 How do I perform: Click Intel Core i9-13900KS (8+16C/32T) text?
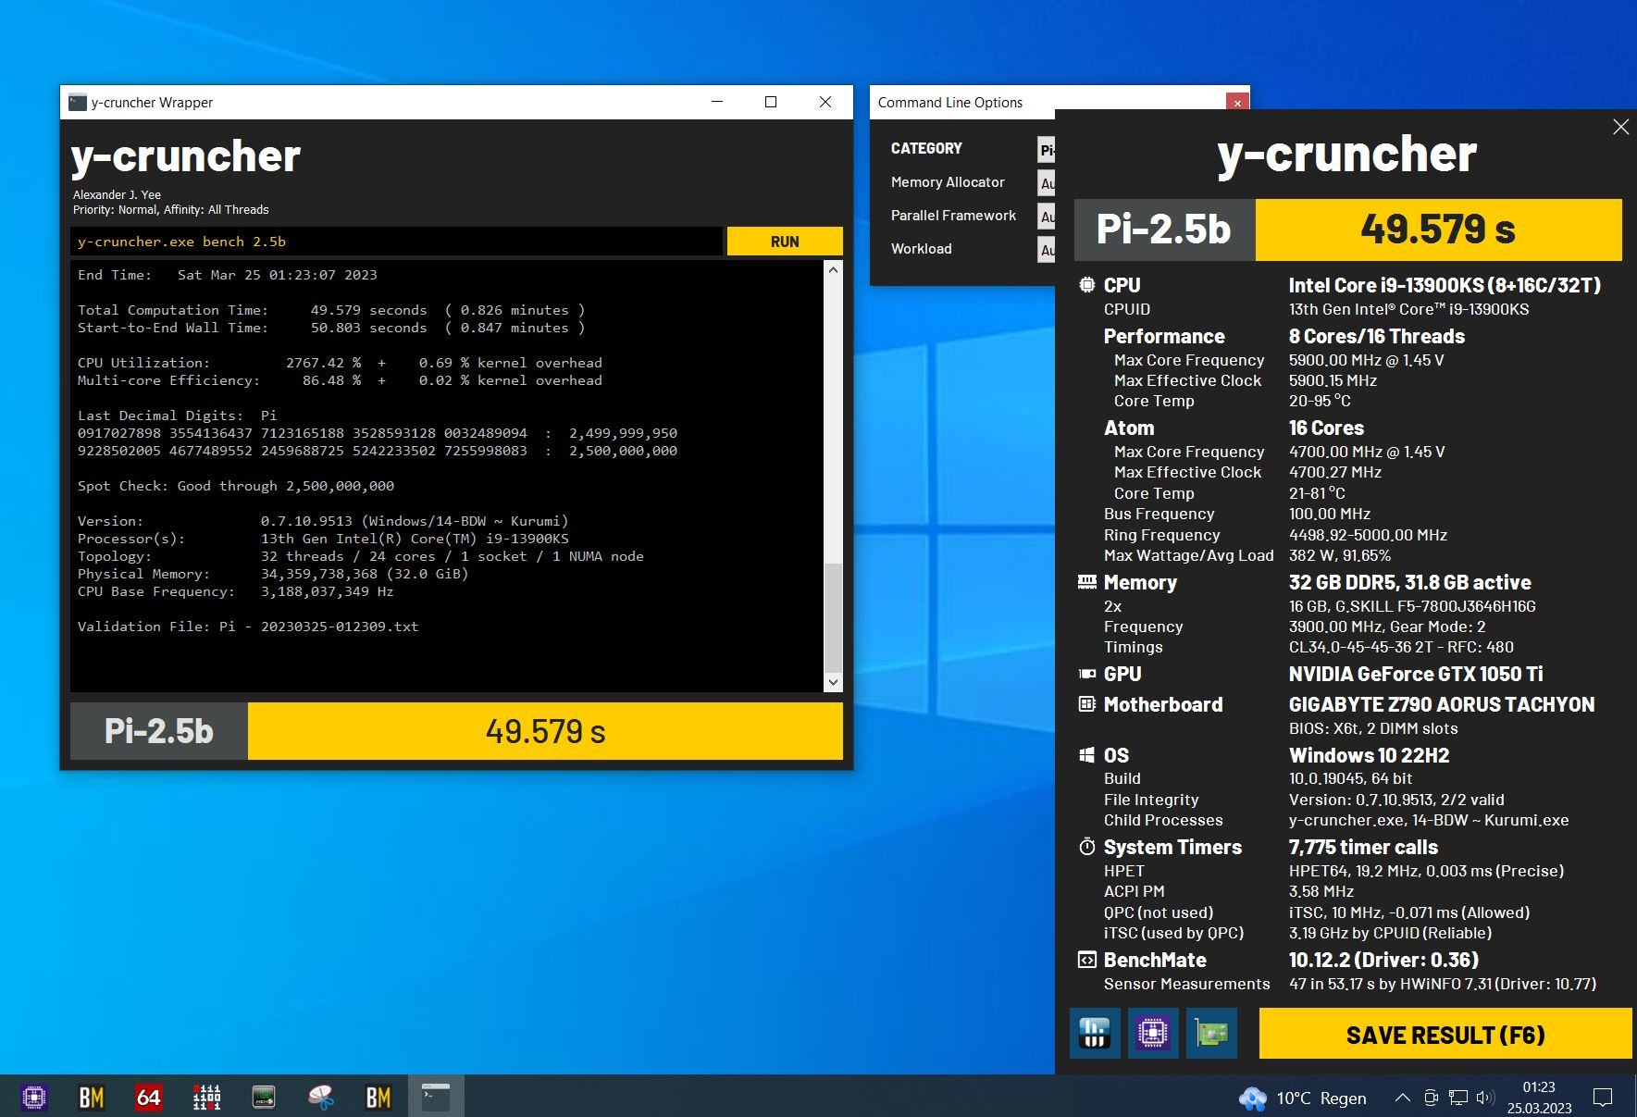(1445, 285)
